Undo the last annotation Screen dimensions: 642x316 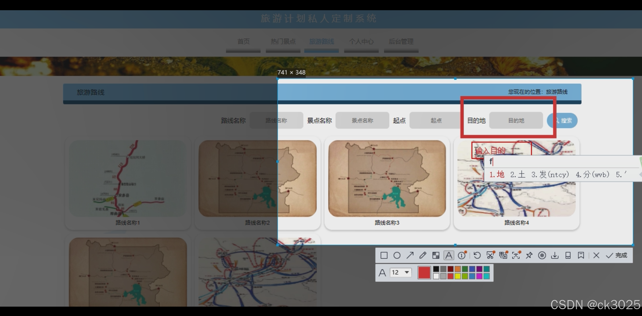pos(477,256)
